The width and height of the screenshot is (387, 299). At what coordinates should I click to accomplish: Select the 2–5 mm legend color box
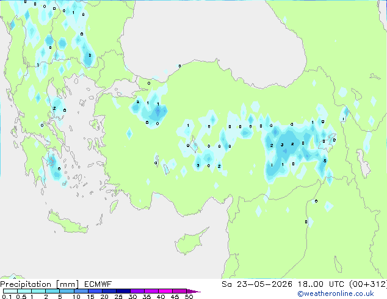click(x=52, y=291)
